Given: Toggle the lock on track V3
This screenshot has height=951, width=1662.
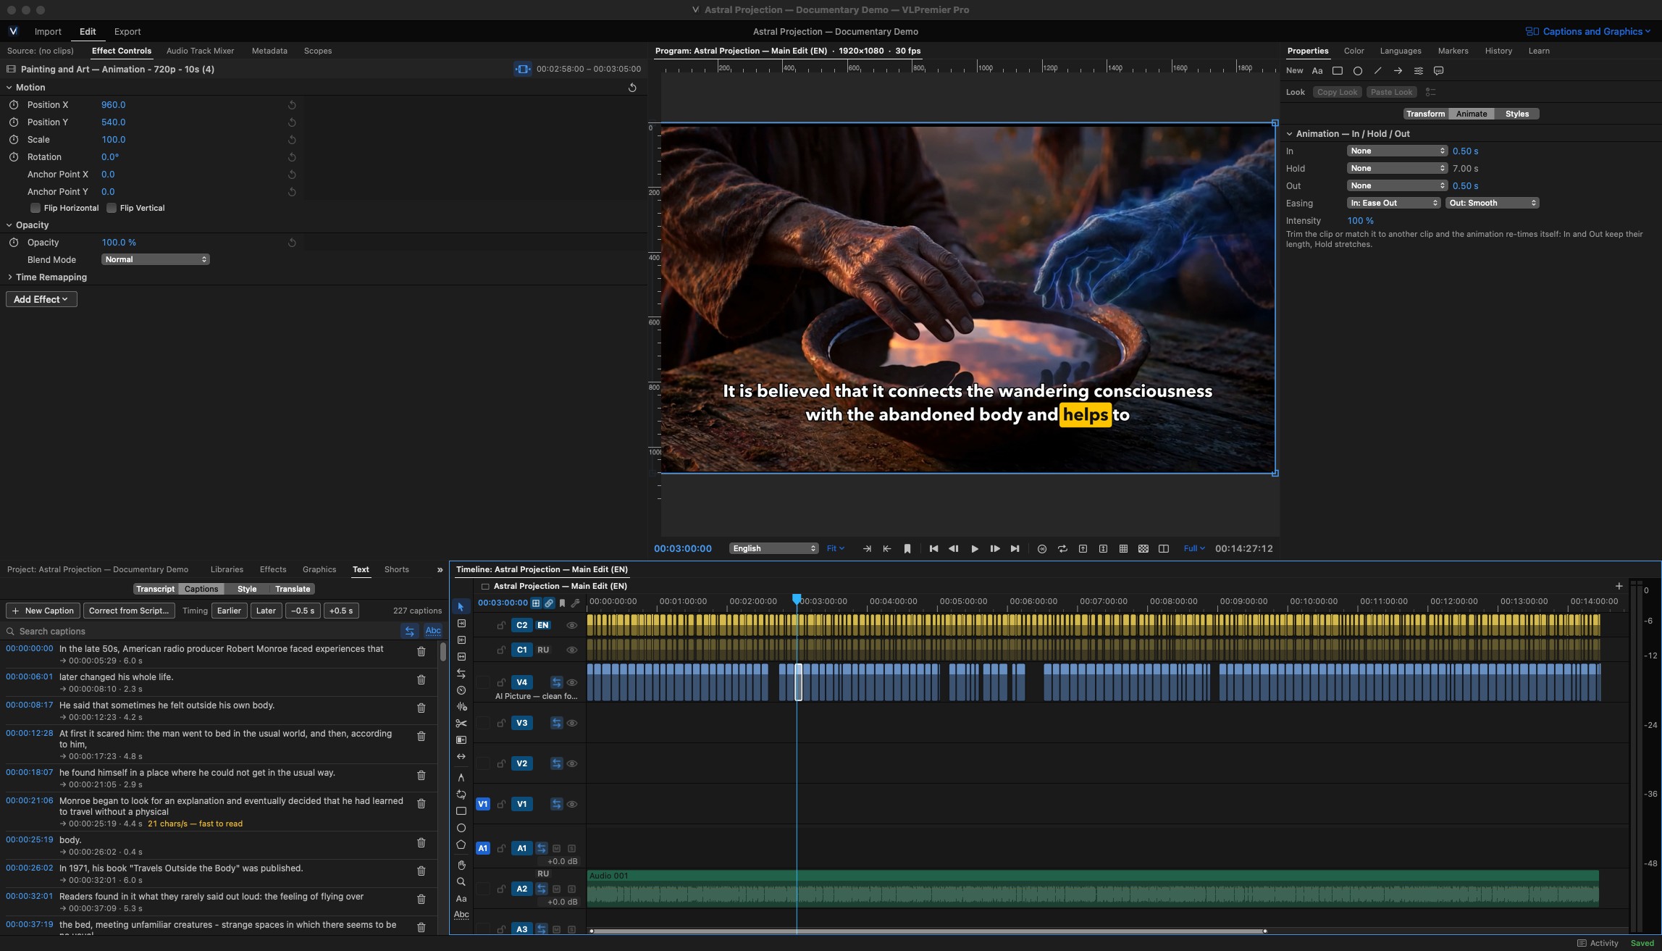Looking at the screenshot, I should point(501,723).
